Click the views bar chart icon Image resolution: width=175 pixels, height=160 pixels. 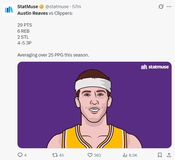point(125,155)
